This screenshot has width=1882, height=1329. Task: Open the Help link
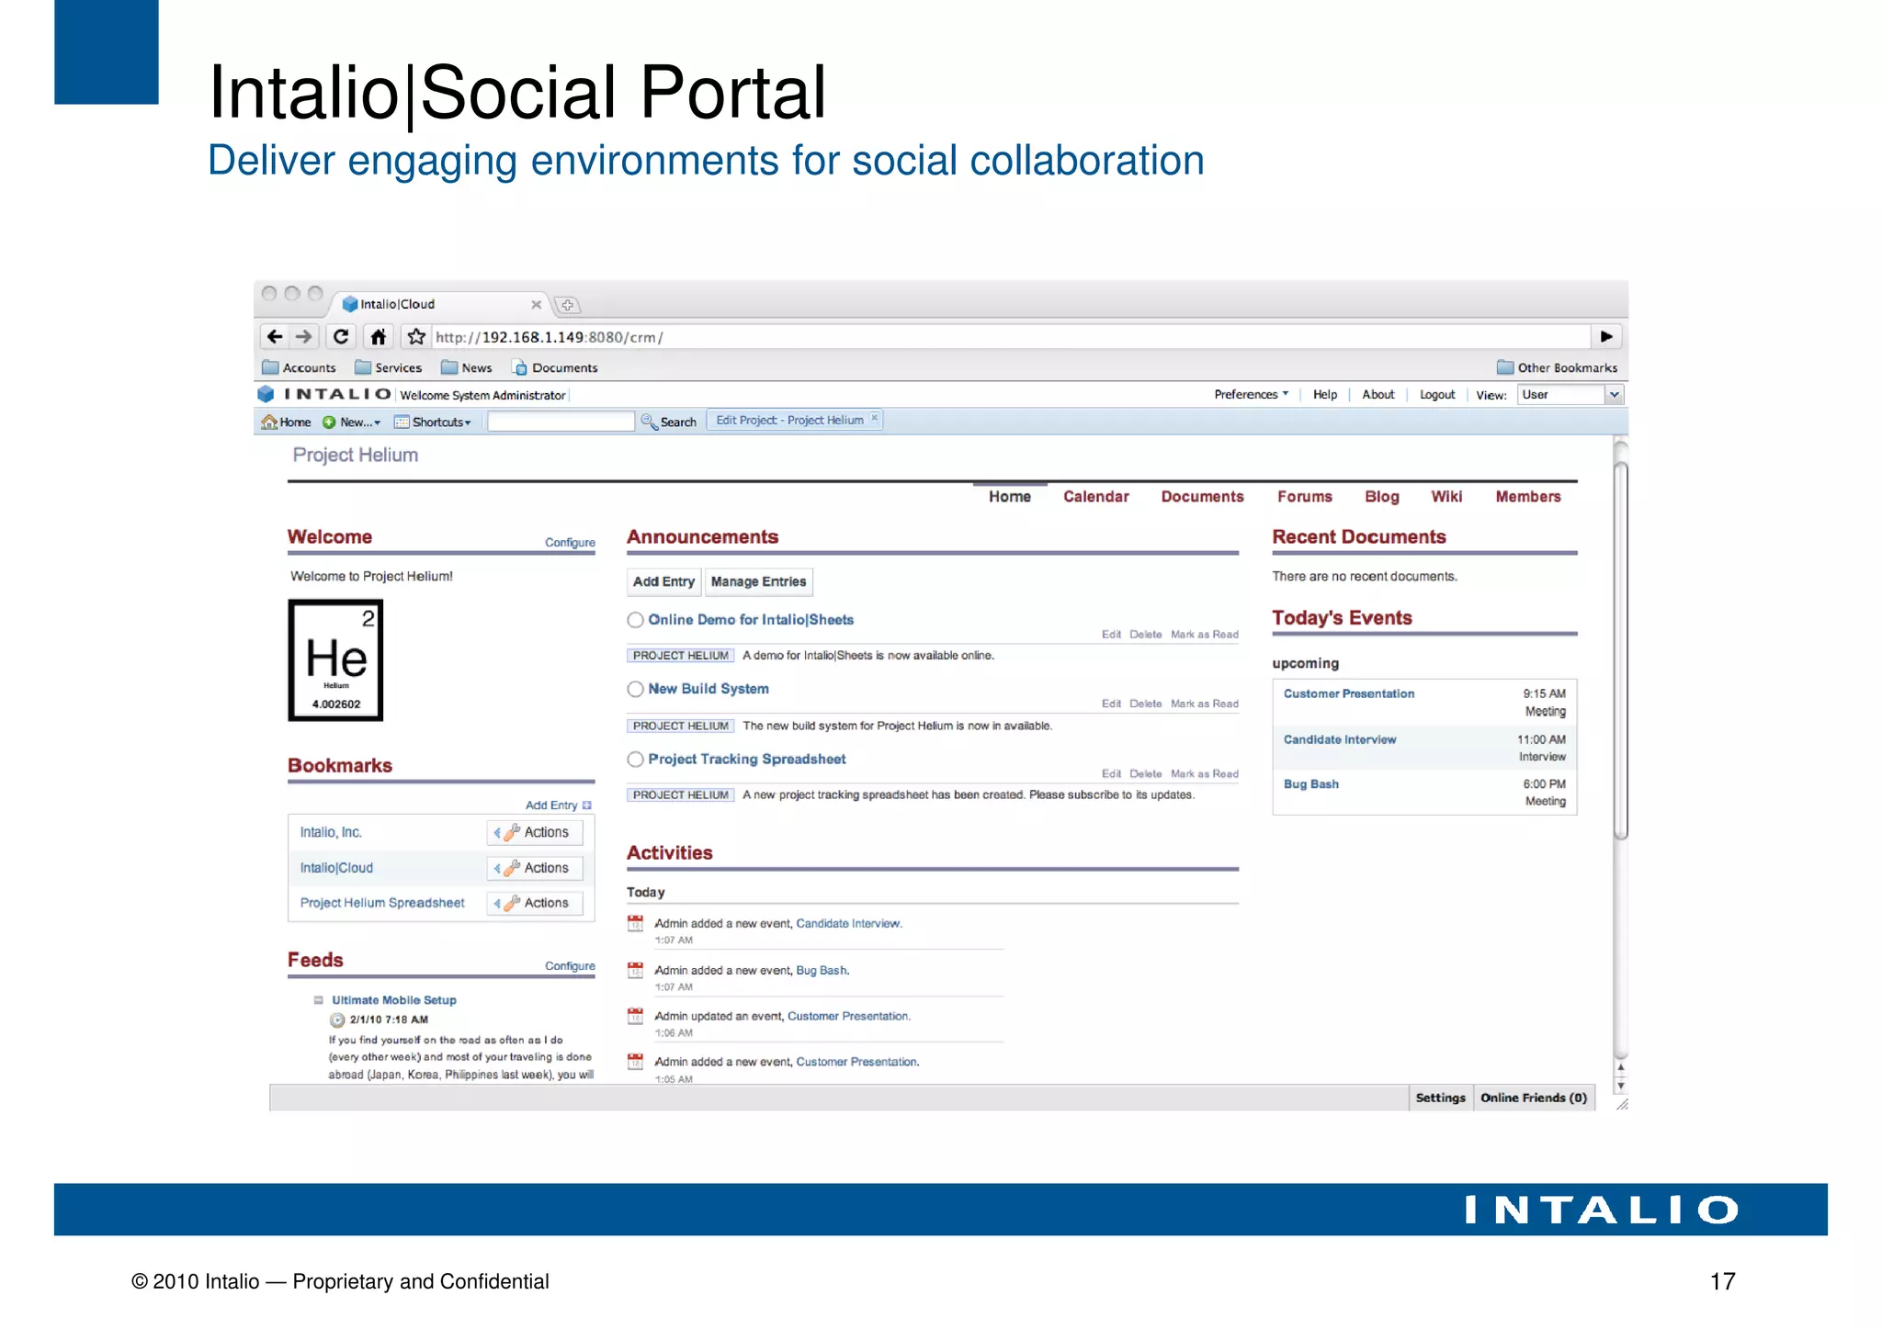coord(1325,395)
